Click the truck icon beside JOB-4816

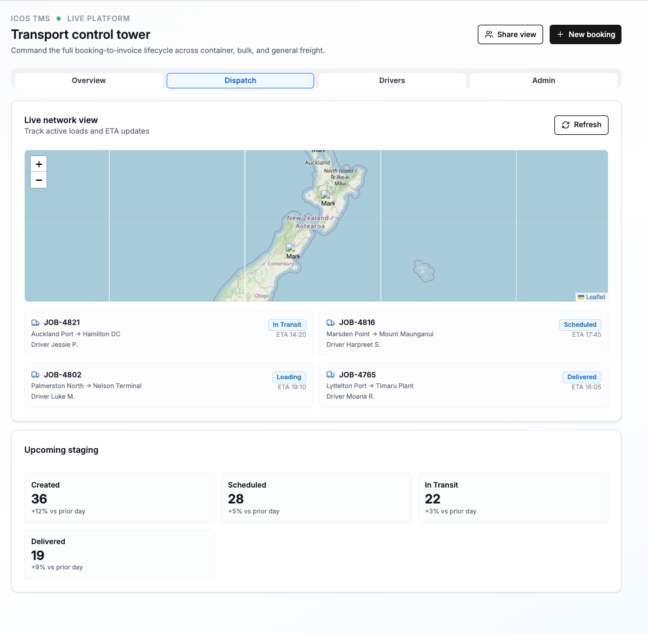point(330,323)
